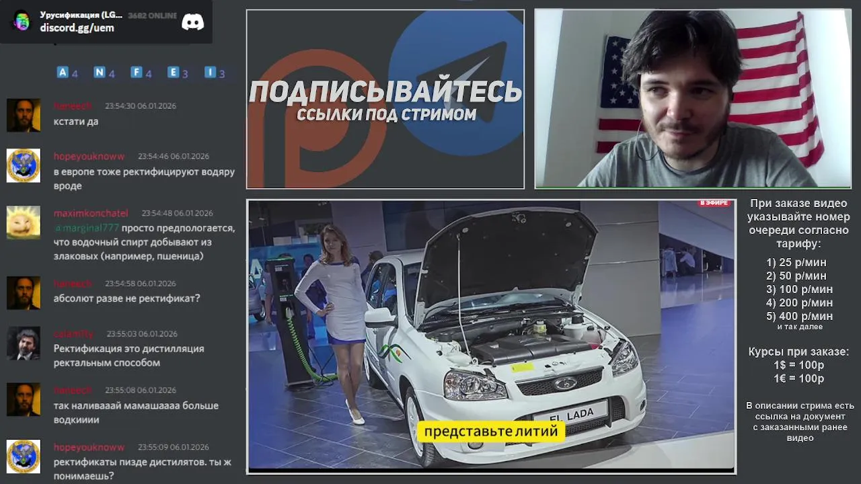Click message 'Ректификация это дистилляция ректальным способом'
Image resolution: width=861 pixels, height=484 pixels.
point(128,356)
